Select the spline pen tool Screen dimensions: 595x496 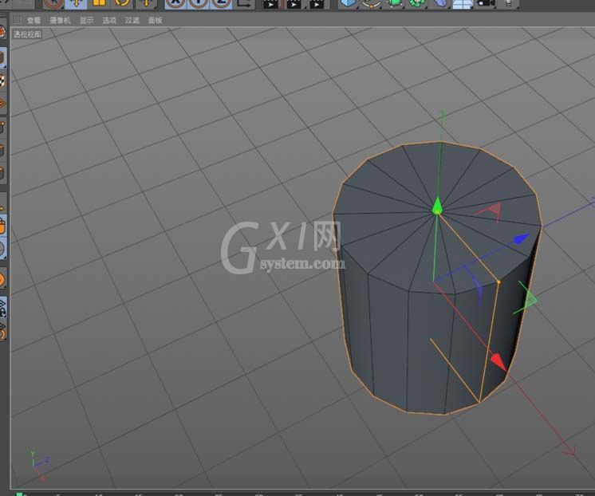point(372,3)
